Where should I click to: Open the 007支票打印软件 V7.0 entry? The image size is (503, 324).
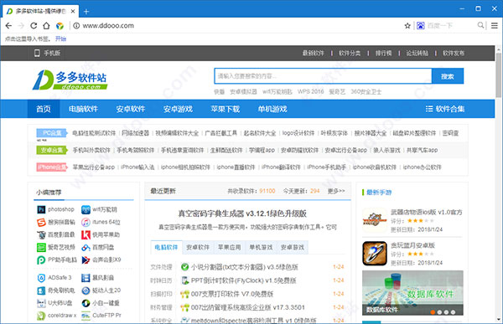coord(232,294)
